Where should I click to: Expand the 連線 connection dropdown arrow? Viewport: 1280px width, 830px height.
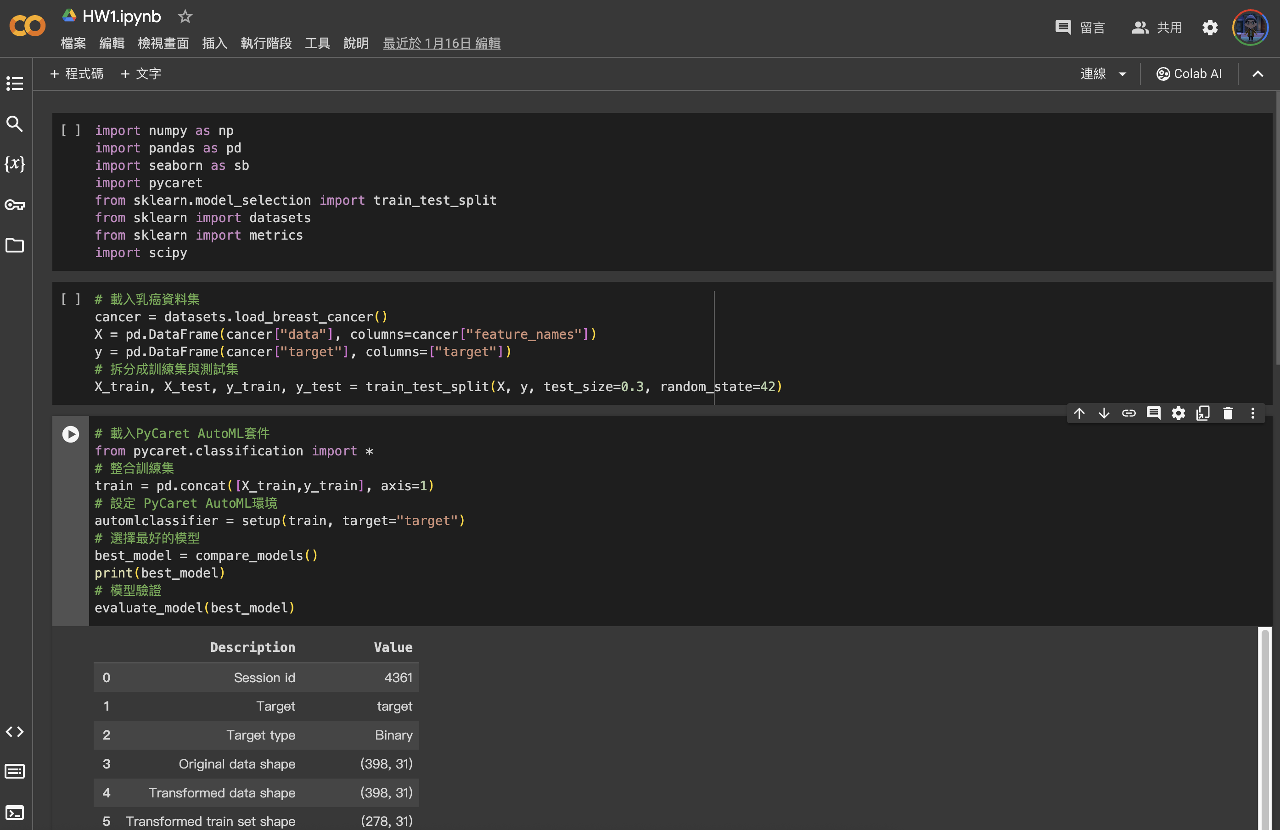click(x=1123, y=74)
